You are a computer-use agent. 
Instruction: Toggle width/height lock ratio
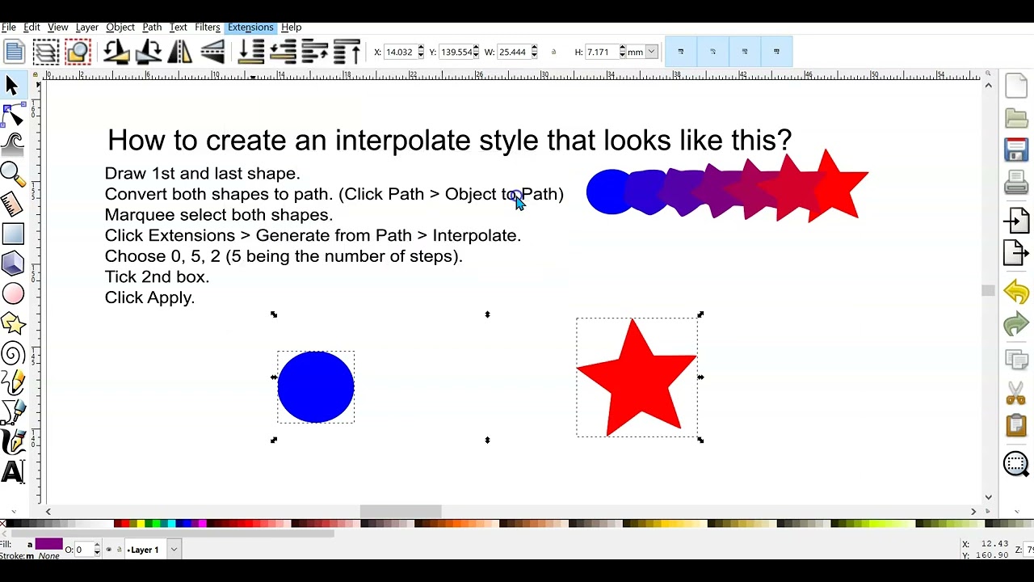[553, 52]
